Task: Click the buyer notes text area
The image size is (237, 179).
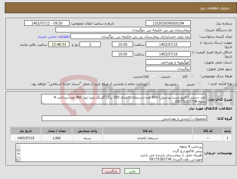Action: coord(109,153)
